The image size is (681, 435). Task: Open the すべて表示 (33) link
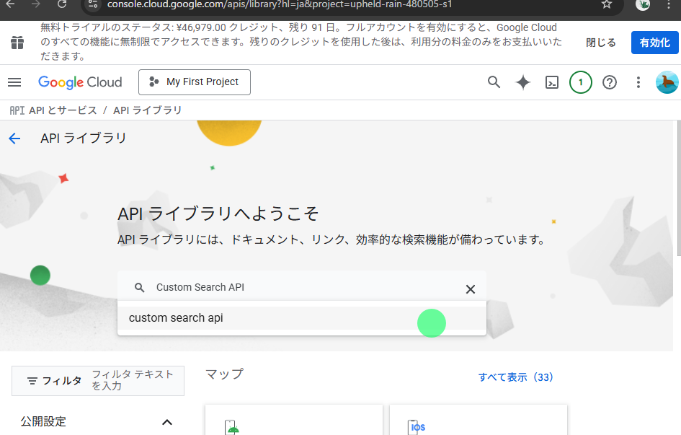[x=515, y=377]
